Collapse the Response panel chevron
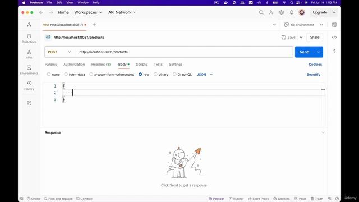The image size is (359, 202). (323, 132)
